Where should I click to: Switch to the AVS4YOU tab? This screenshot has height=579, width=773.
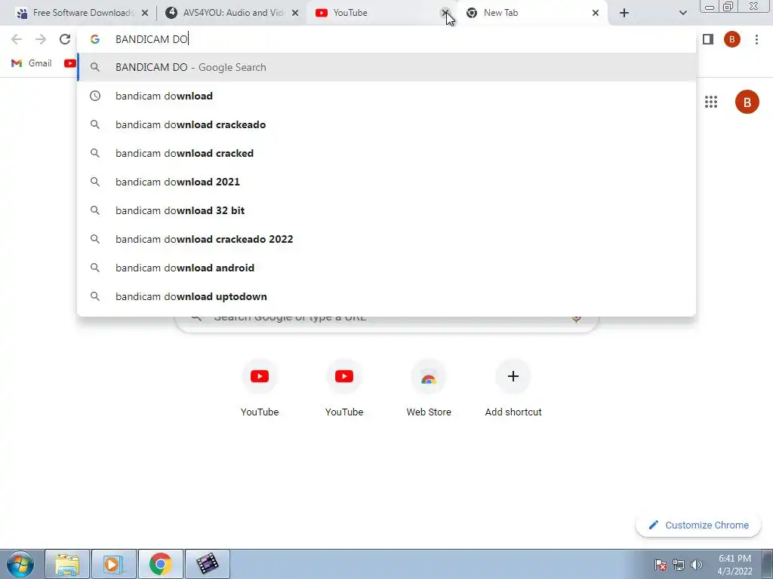point(232,13)
